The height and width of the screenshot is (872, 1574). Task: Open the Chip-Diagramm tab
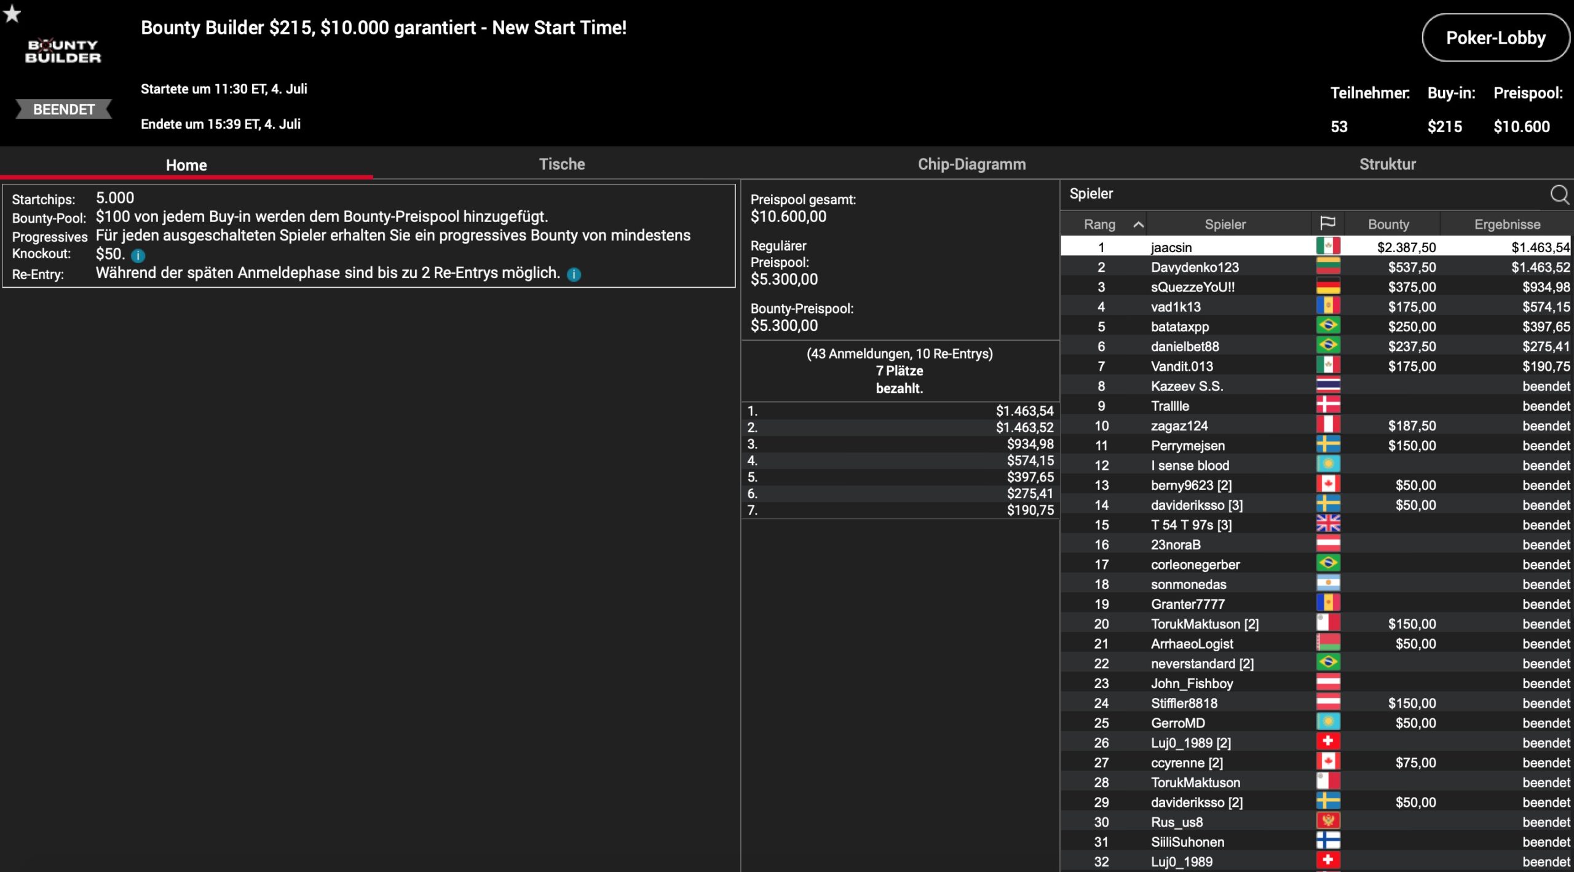[971, 164]
